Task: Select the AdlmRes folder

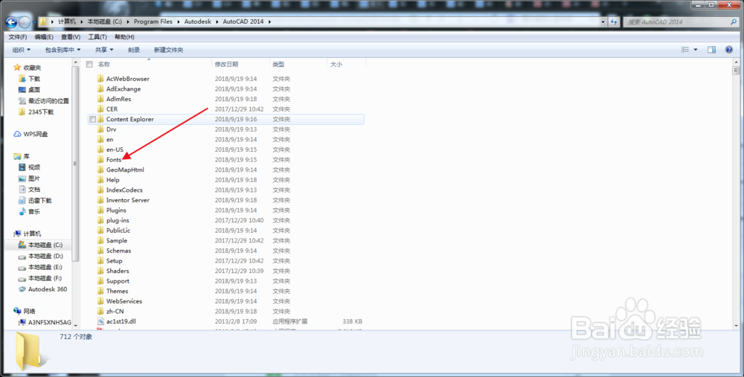Action: click(118, 99)
